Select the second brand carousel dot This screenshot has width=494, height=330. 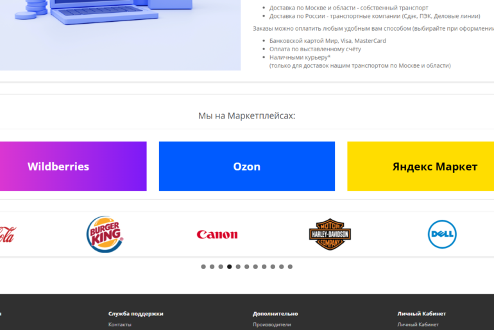pos(212,267)
